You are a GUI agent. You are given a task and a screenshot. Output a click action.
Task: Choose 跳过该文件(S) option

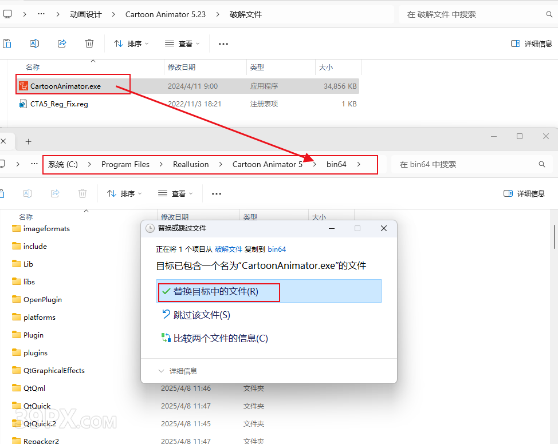tap(202, 315)
